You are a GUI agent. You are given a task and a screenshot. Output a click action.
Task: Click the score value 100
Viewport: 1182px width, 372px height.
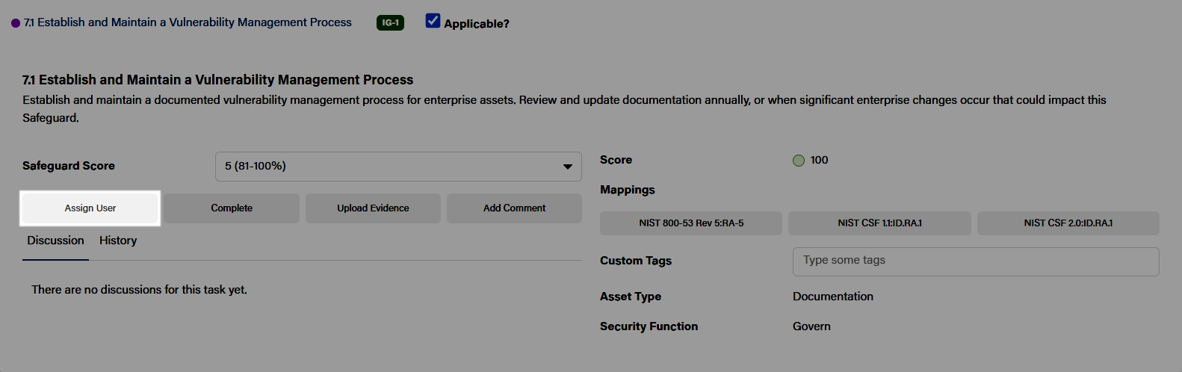819,160
